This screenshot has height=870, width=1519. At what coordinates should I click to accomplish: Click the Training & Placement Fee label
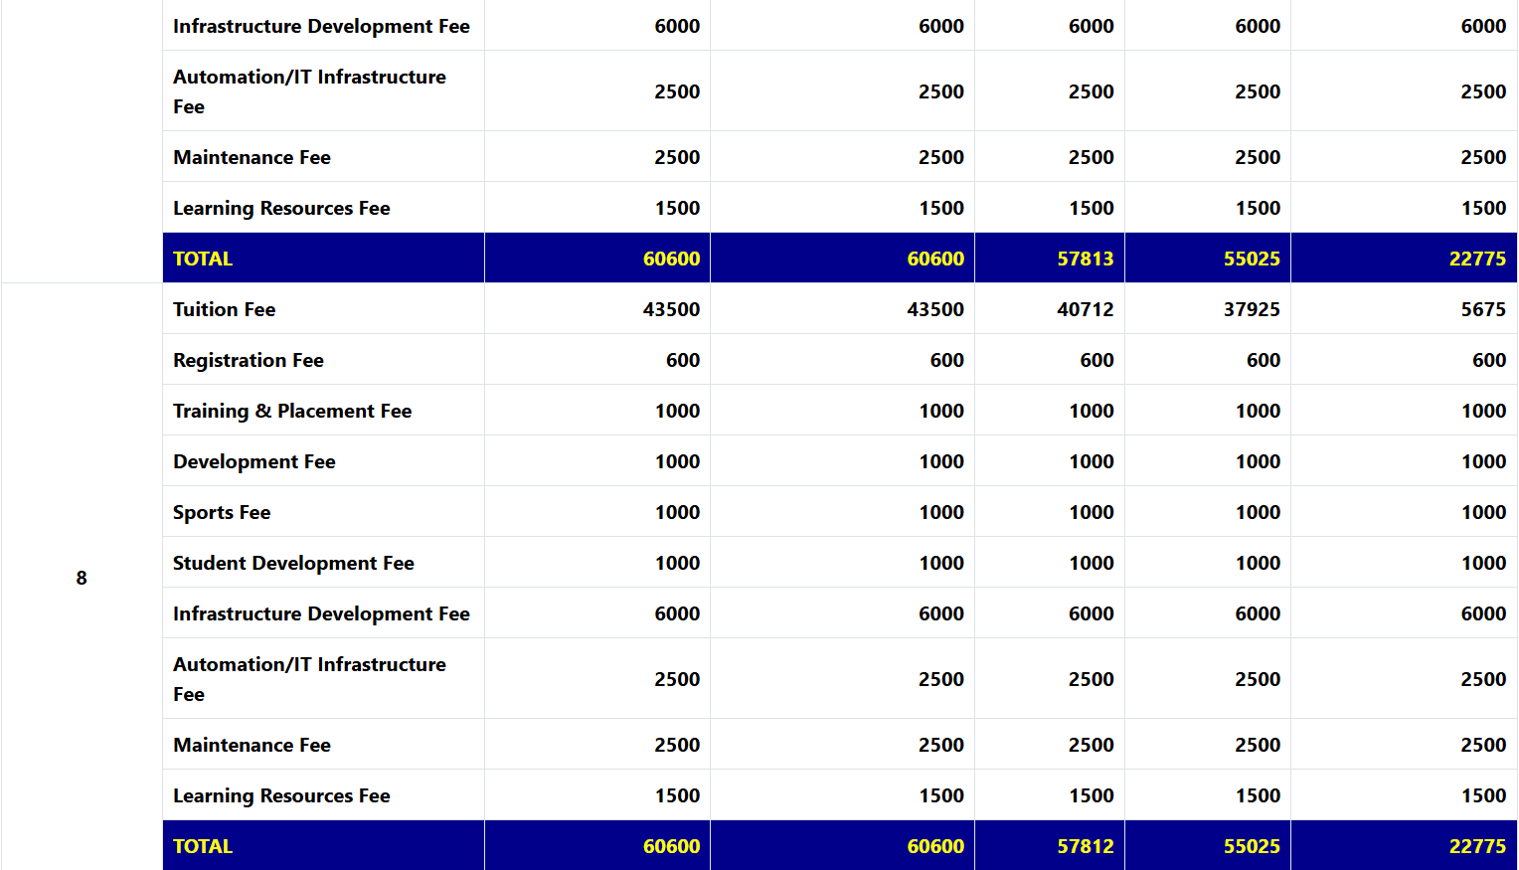click(x=291, y=411)
